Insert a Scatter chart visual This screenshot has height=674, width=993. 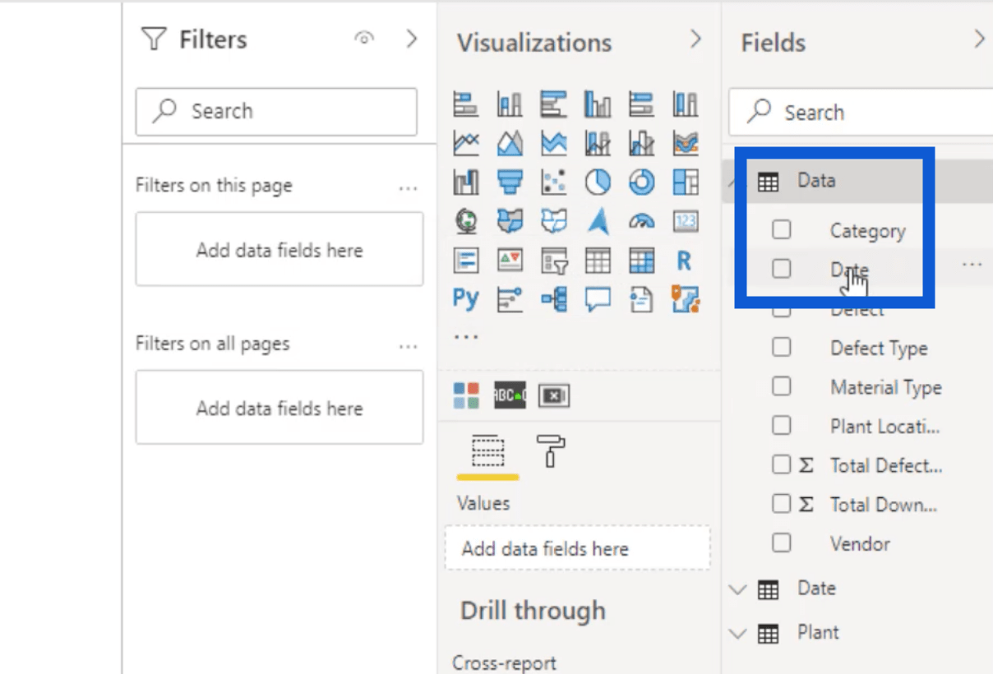tap(553, 182)
